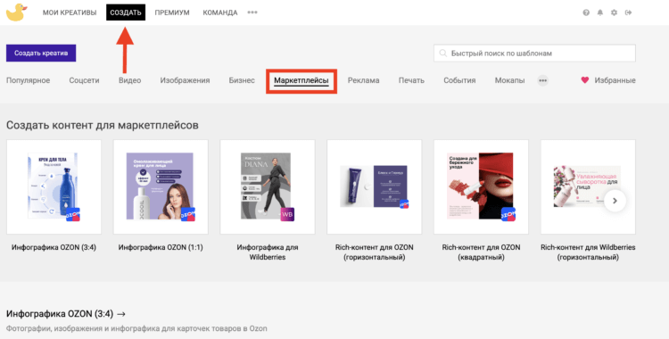Open the МОИ КРЕАТИВЫ menu
Viewport: 669px width, 339px height.
(70, 12)
